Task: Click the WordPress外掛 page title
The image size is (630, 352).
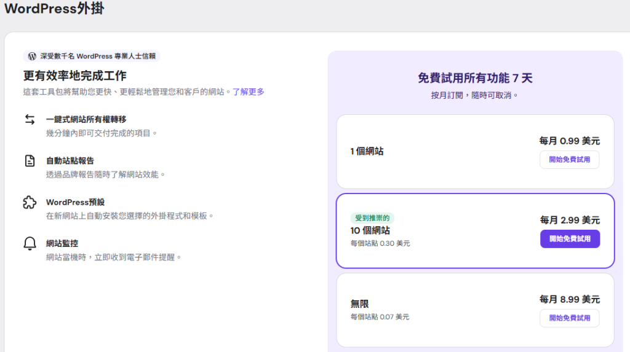Action: [54, 9]
